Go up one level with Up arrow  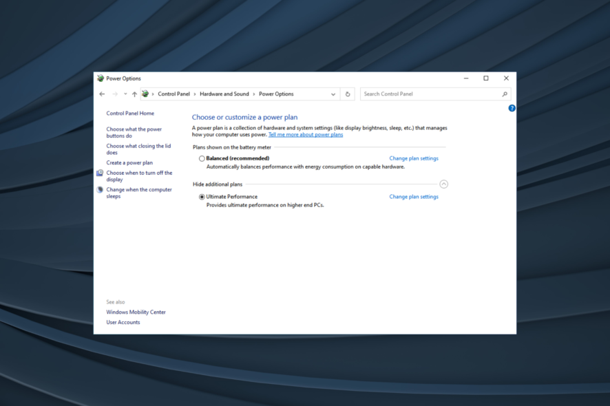pyautogui.click(x=135, y=94)
